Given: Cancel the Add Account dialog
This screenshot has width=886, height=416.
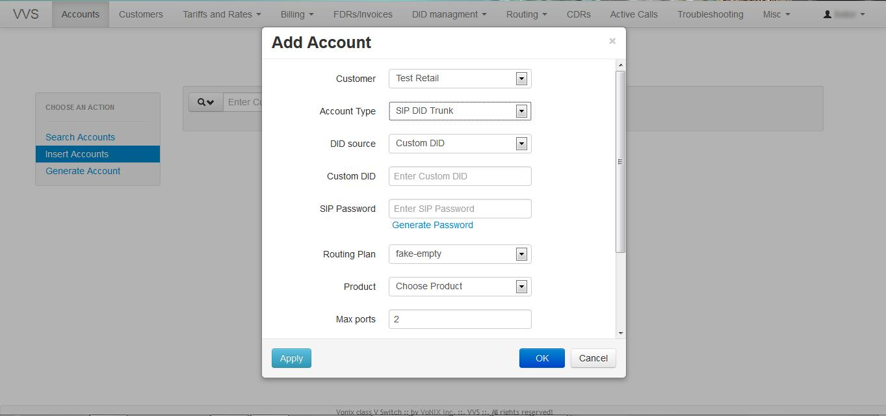Looking at the screenshot, I should [x=593, y=358].
